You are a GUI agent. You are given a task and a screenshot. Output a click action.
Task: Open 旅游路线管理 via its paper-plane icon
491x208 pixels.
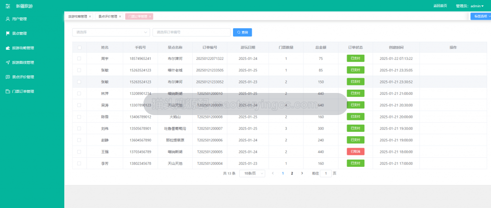pyautogui.click(x=8, y=62)
